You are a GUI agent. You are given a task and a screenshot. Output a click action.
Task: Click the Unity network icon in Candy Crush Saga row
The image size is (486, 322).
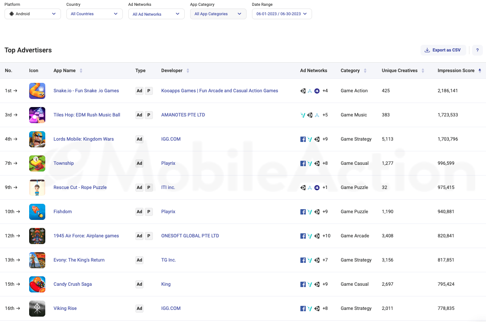pyautogui.click(x=317, y=284)
